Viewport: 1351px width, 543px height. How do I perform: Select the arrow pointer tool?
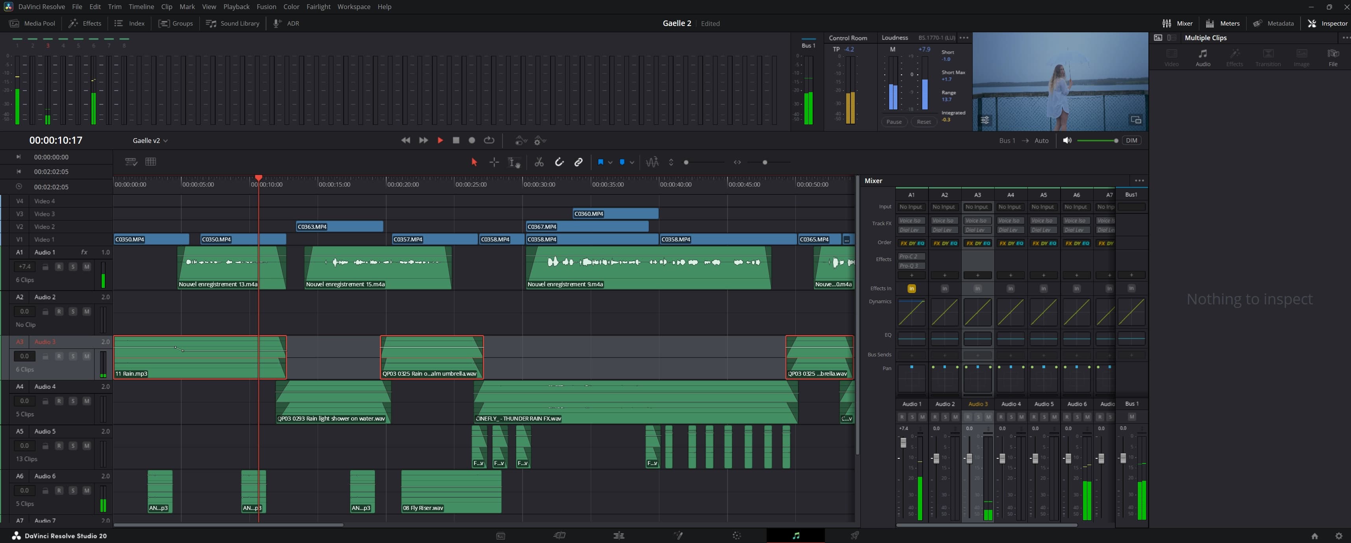tap(474, 163)
